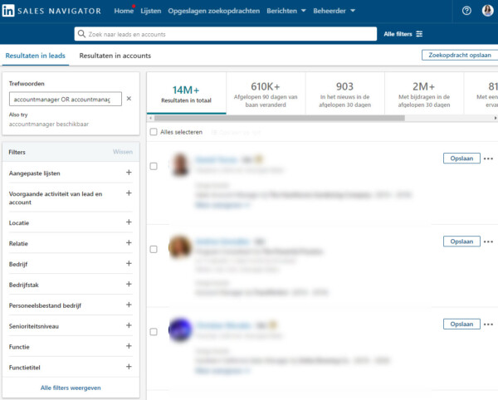Select the second lead's checkbox
Screen dimensions: 498x400
tap(154, 249)
